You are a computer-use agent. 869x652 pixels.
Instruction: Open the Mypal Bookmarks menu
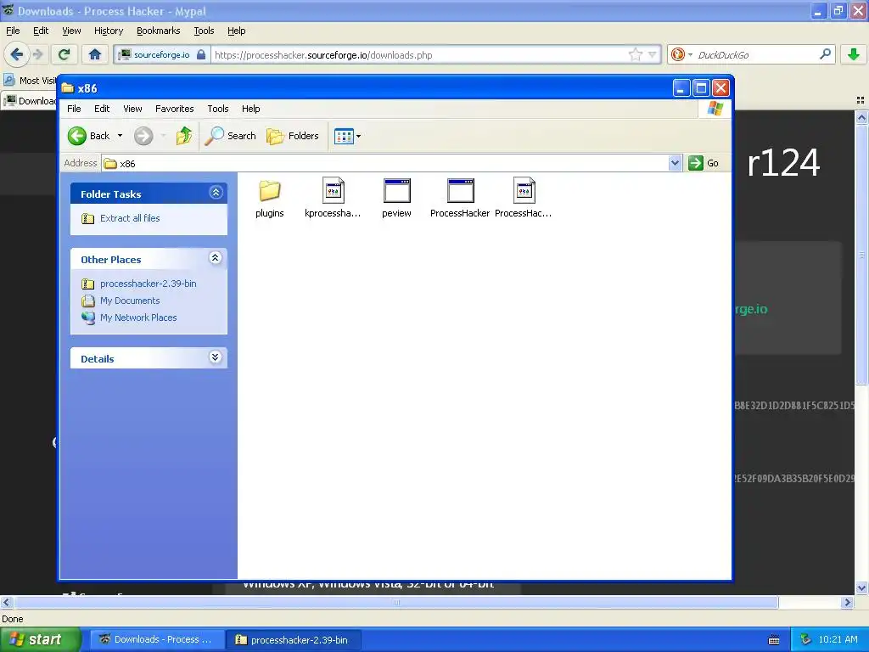click(x=158, y=31)
